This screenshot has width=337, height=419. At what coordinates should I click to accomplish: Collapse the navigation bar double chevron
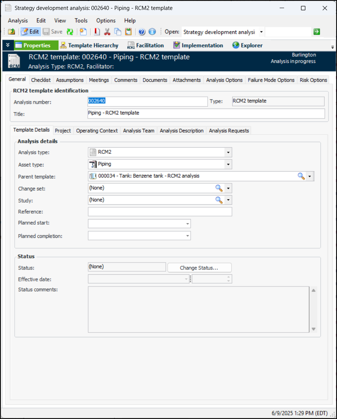8,45
